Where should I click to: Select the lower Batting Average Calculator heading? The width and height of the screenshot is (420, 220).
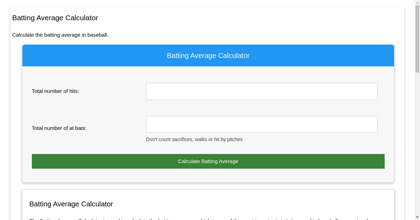[x=71, y=204]
